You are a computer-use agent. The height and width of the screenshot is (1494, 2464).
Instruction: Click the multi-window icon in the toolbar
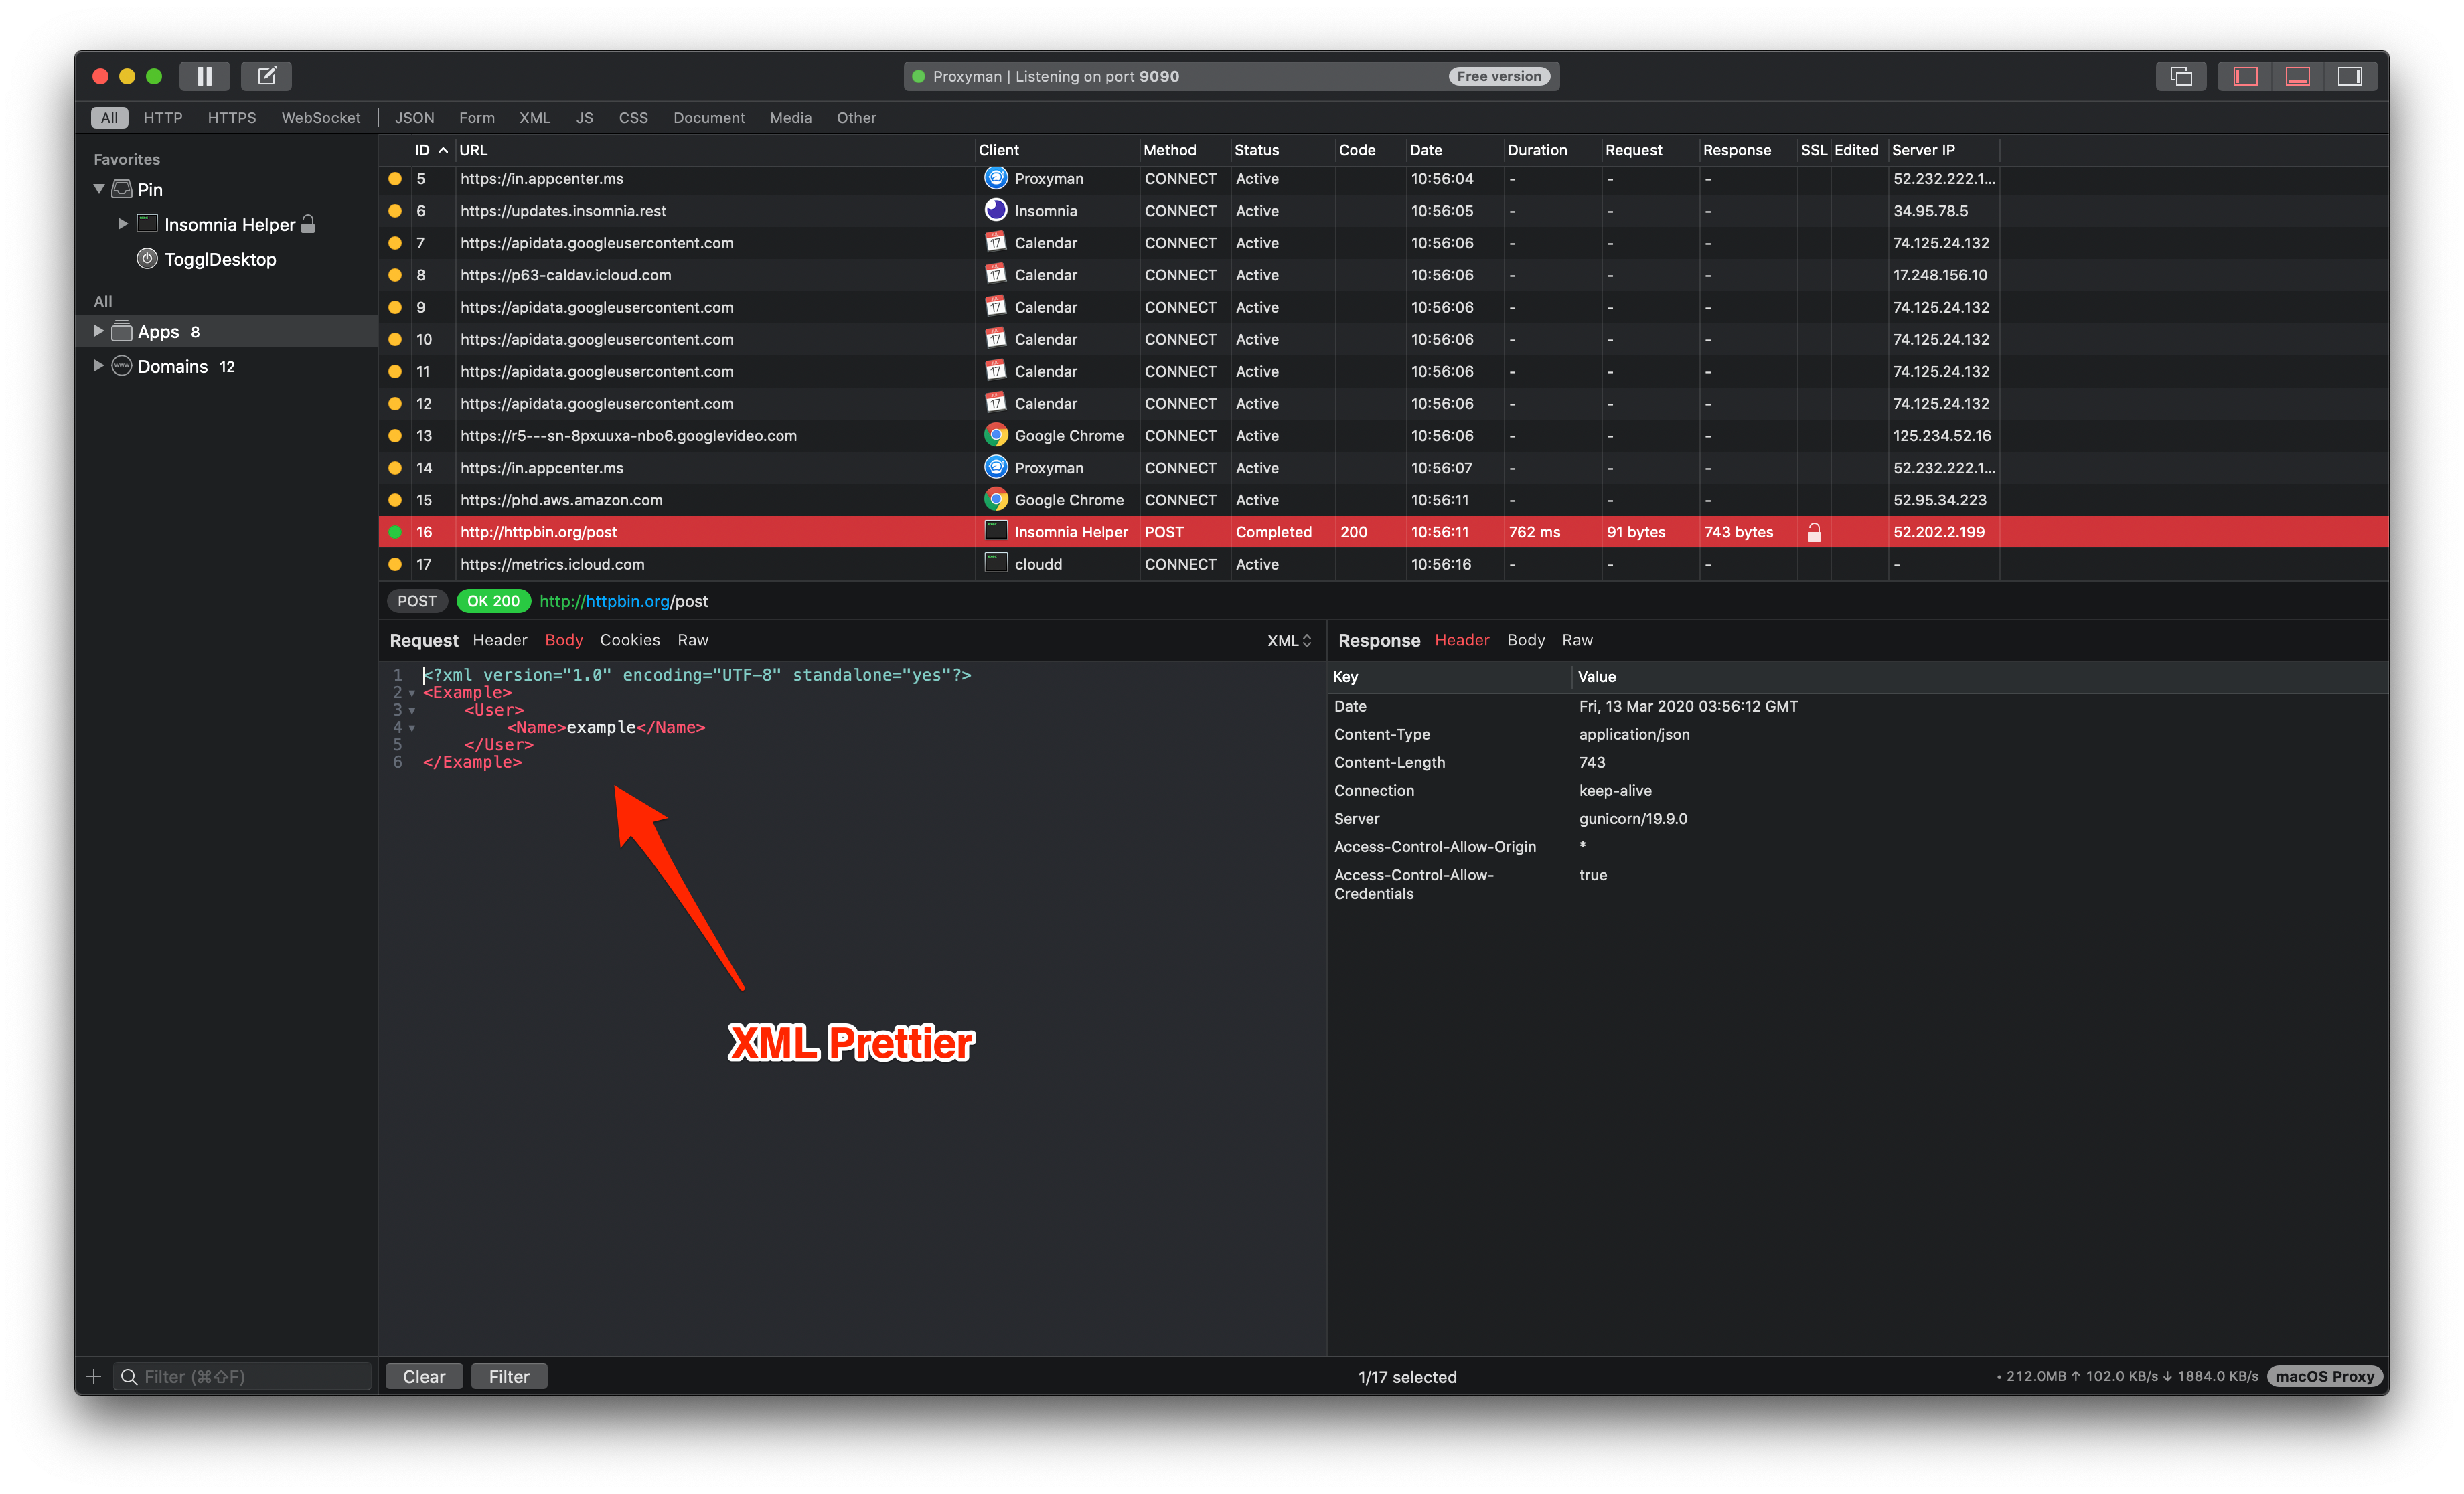(2180, 76)
